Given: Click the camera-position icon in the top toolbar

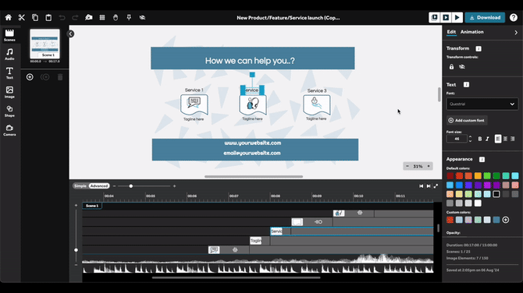Looking at the screenshot, I should pyautogui.click(x=89, y=18).
